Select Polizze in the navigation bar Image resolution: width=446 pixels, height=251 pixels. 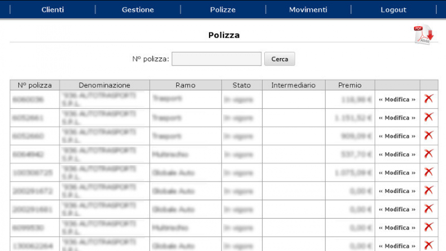coord(223,9)
